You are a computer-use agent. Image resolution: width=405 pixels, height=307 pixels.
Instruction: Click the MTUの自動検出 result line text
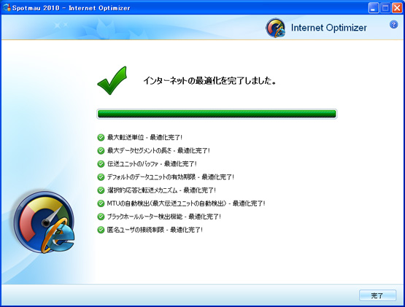186,203
